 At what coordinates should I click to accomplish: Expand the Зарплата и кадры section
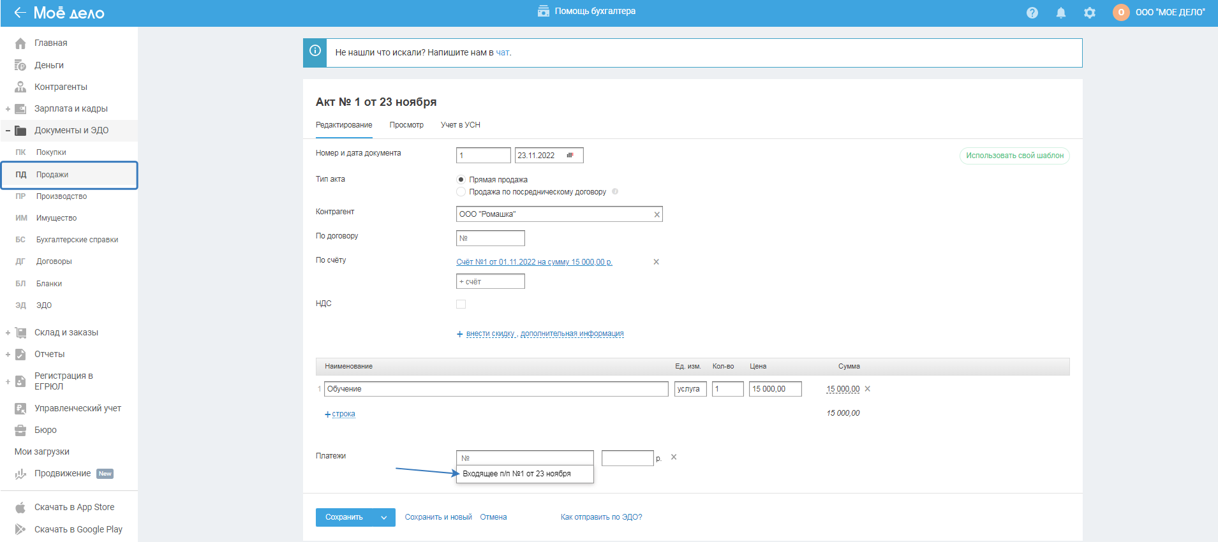pyautogui.click(x=8, y=109)
